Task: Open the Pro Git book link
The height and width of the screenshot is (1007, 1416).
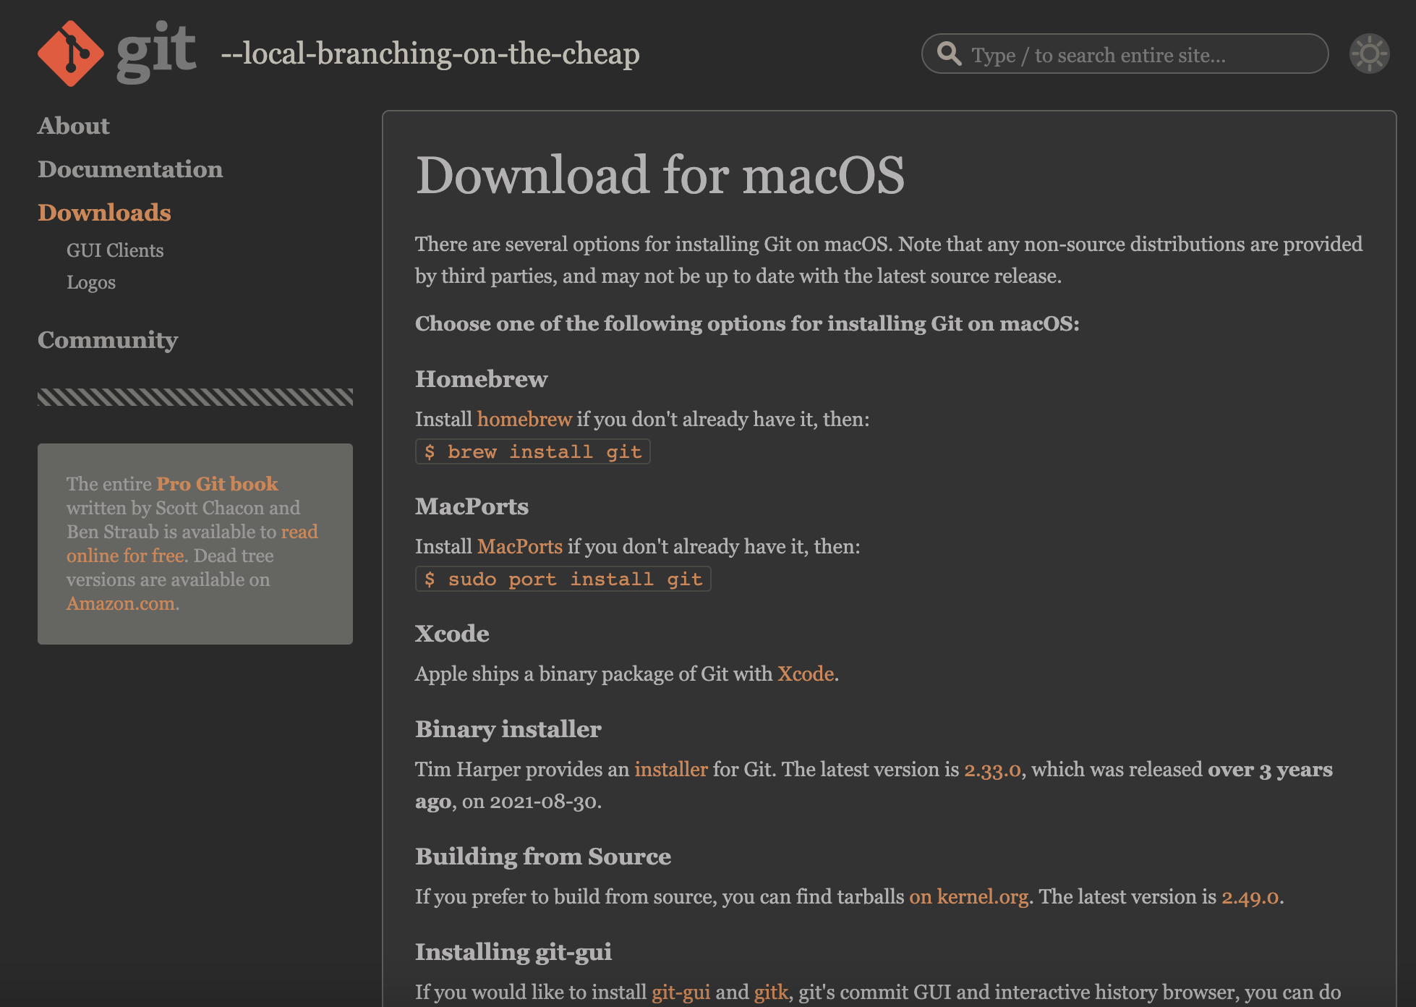Action: coord(217,483)
